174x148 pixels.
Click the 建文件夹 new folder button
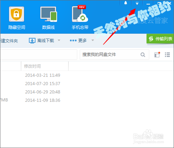tap(9, 41)
